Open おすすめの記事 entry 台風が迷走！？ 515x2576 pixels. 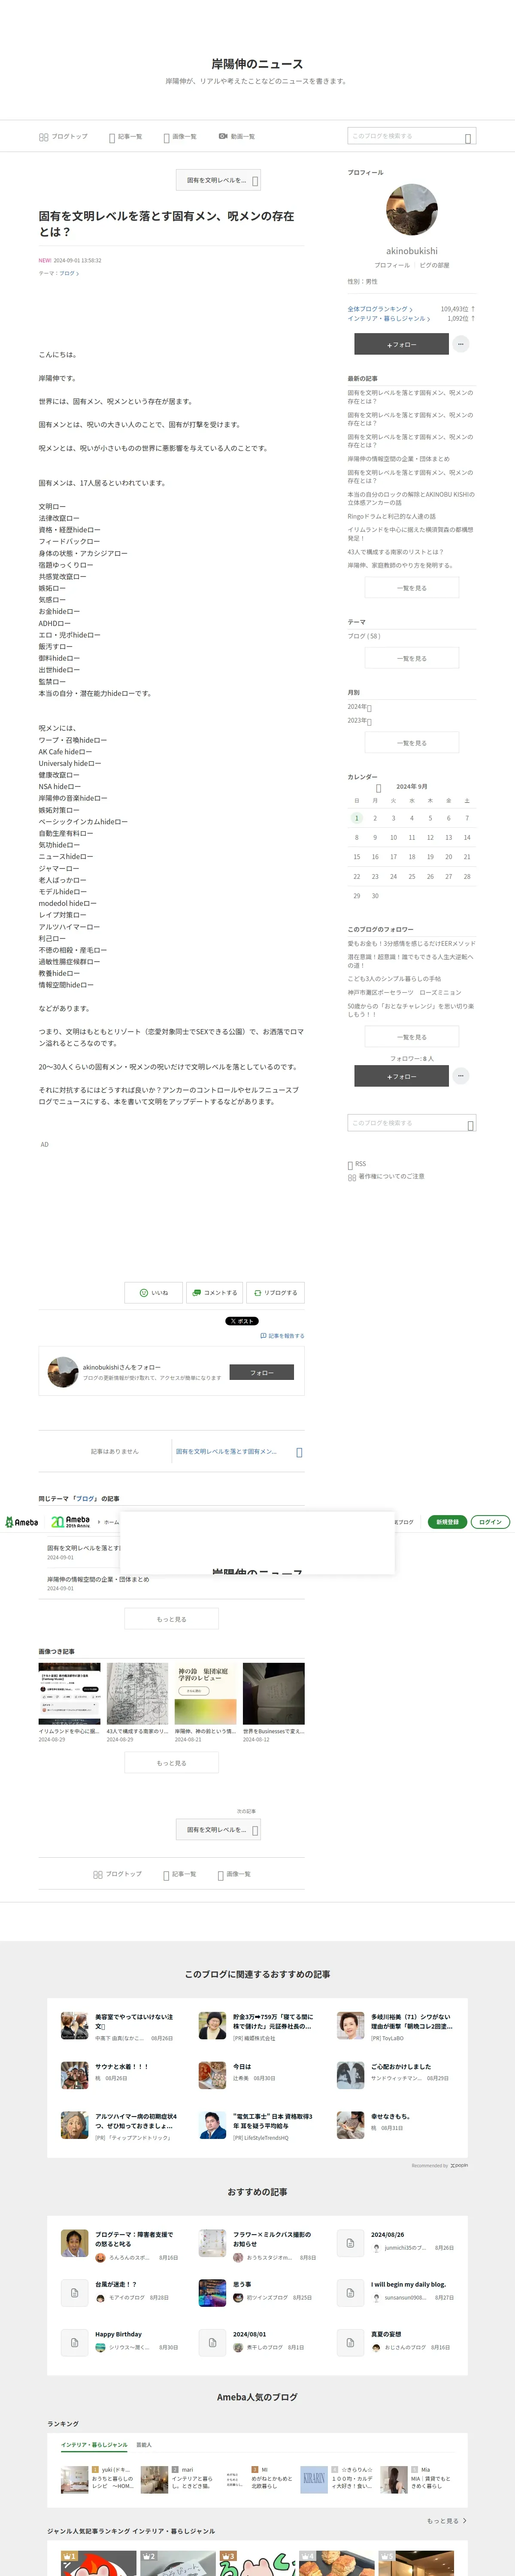pyautogui.click(x=119, y=2292)
